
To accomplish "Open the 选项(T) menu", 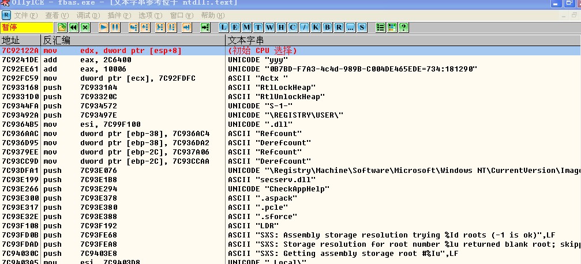I will click(151, 16).
